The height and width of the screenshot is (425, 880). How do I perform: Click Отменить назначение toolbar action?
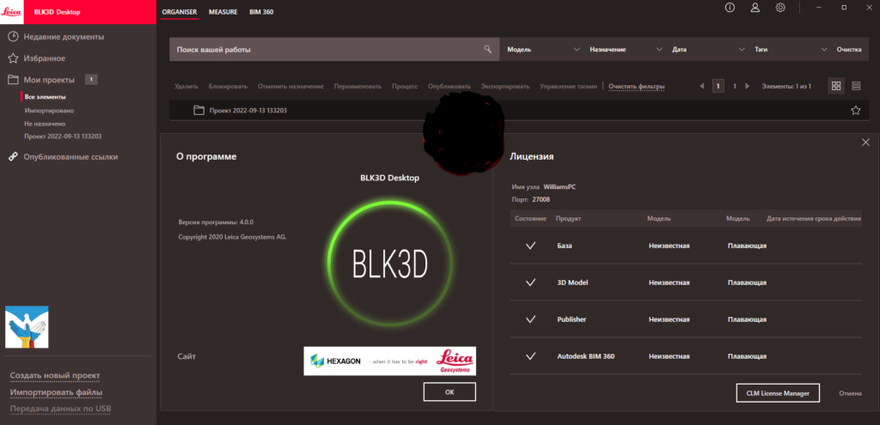coord(290,87)
